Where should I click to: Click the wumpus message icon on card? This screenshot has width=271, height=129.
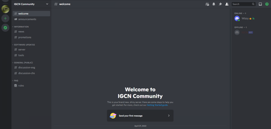(113, 116)
